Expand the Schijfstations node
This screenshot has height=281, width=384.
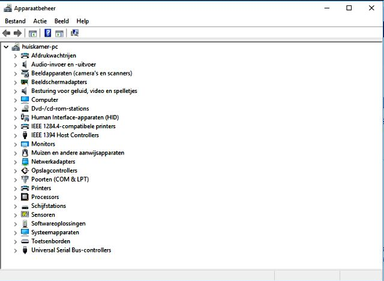click(x=16, y=207)
